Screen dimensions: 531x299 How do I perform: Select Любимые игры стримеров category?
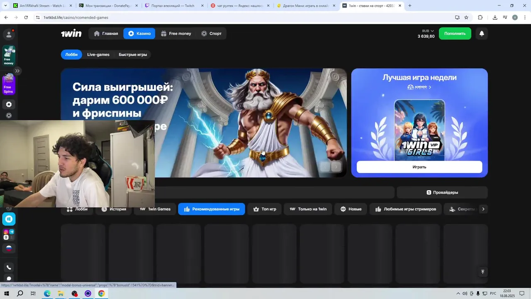[x=406, y=209]
